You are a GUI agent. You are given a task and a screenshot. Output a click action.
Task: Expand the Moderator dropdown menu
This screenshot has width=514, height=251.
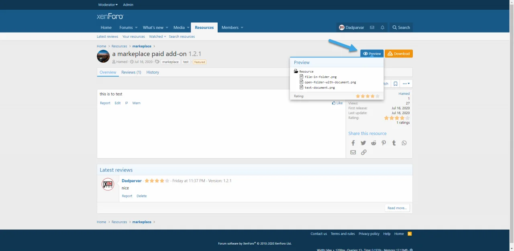click(x=108, y=5)
